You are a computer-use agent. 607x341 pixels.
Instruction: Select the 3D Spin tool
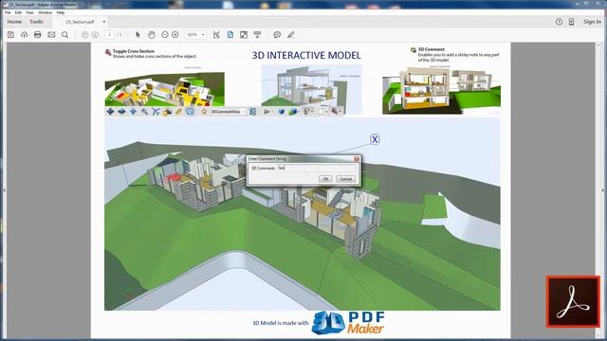point(122,112)
